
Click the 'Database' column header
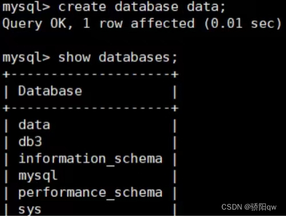click(50, 91)
